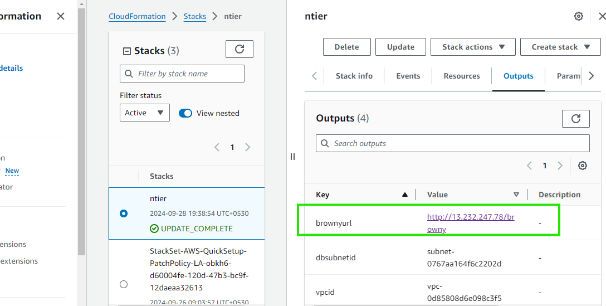
Task: Select the ntier stack radio button
Action: 124,213
